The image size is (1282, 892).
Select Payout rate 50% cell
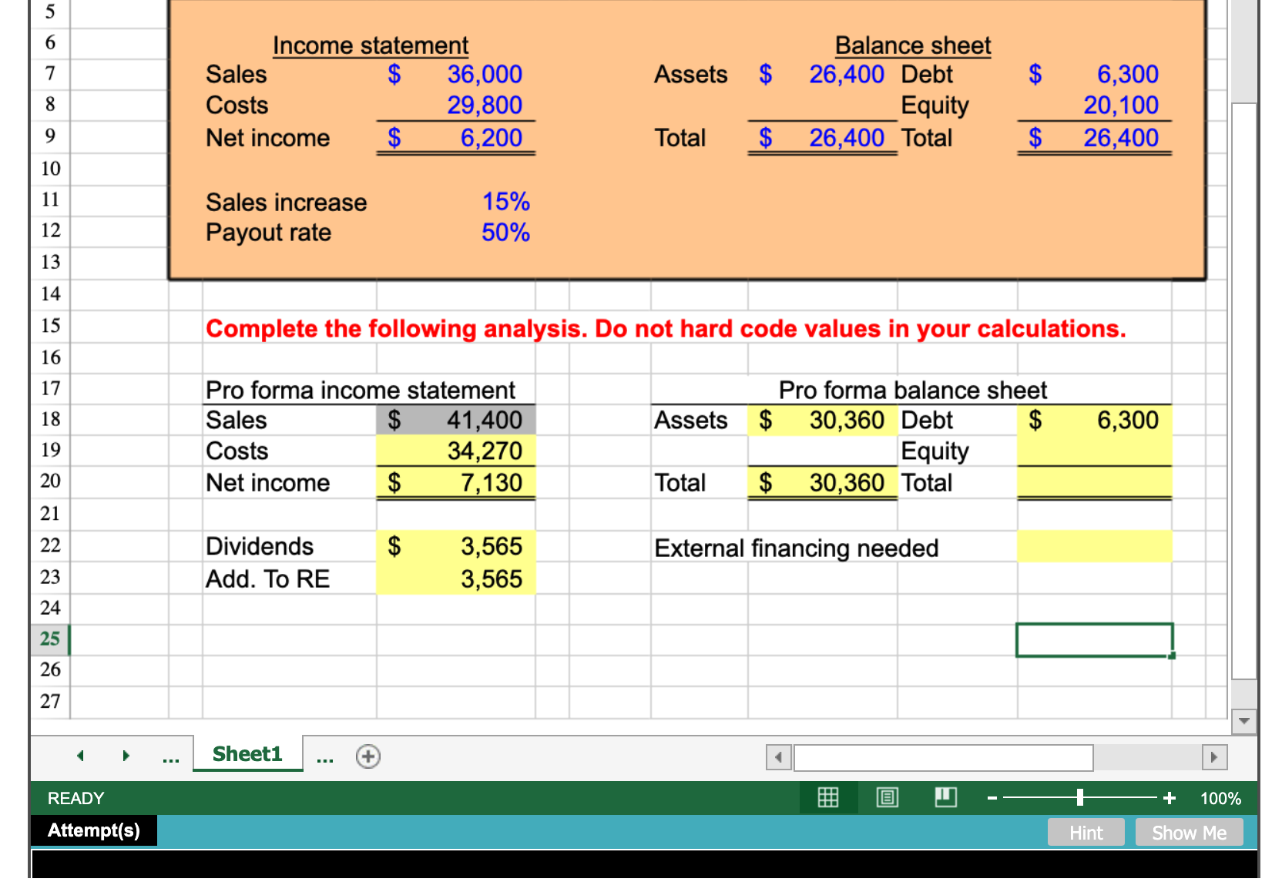[x=455, y=232]
